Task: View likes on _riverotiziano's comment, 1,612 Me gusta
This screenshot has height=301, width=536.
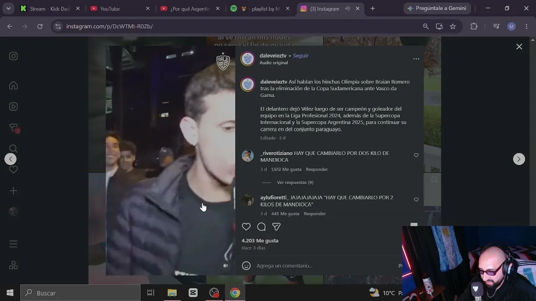Action: 286,169
